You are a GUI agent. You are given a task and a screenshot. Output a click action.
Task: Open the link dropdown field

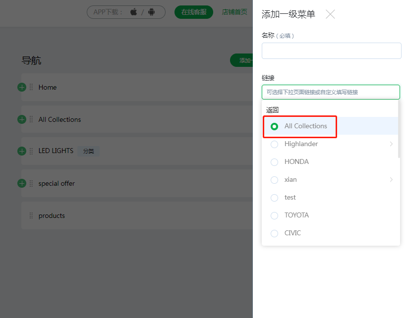[x=331, y=92]
